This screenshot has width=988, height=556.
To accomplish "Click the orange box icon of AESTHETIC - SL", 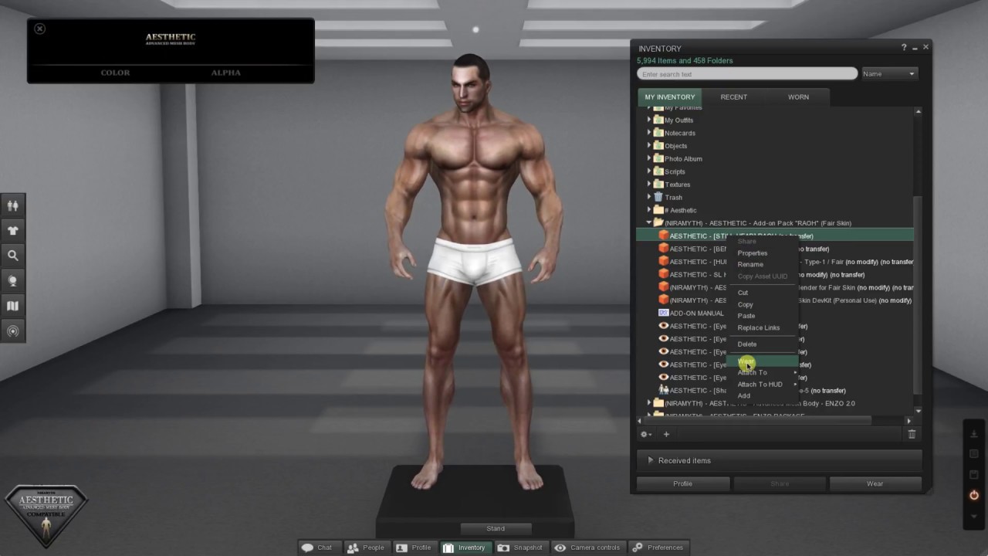I will pyautogui.click(x=663, y=274).
